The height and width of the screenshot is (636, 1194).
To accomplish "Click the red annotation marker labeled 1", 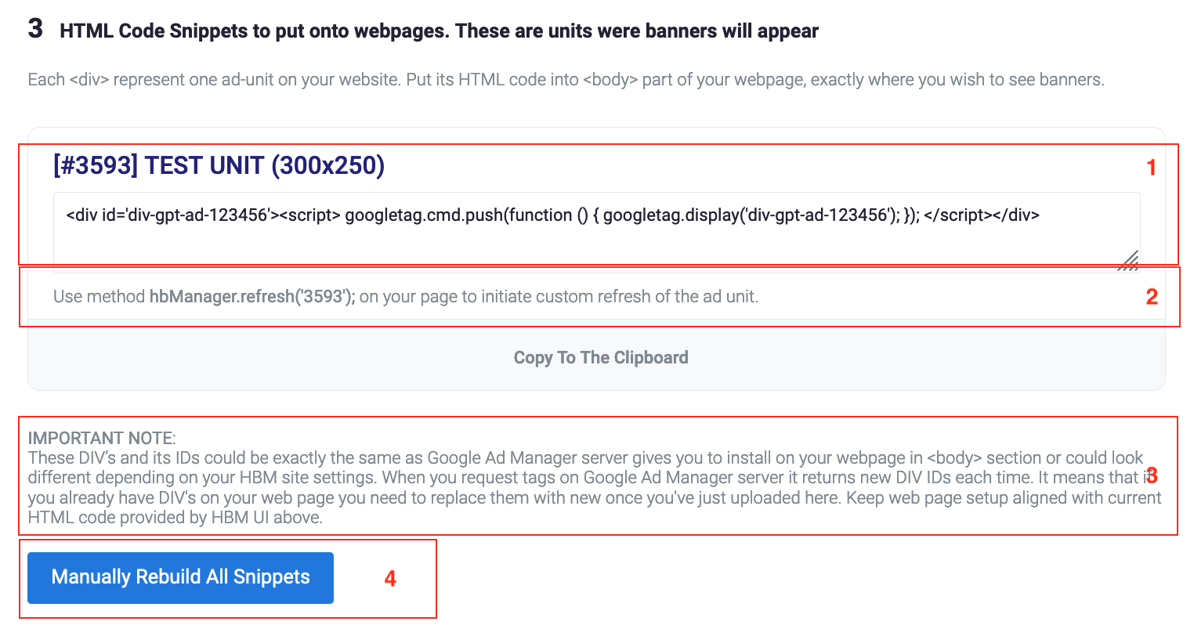I will click(x=1150, y=165).
